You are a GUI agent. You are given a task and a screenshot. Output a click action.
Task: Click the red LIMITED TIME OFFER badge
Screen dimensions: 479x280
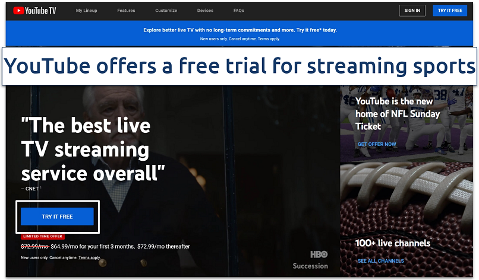click(x=42, y=236)
